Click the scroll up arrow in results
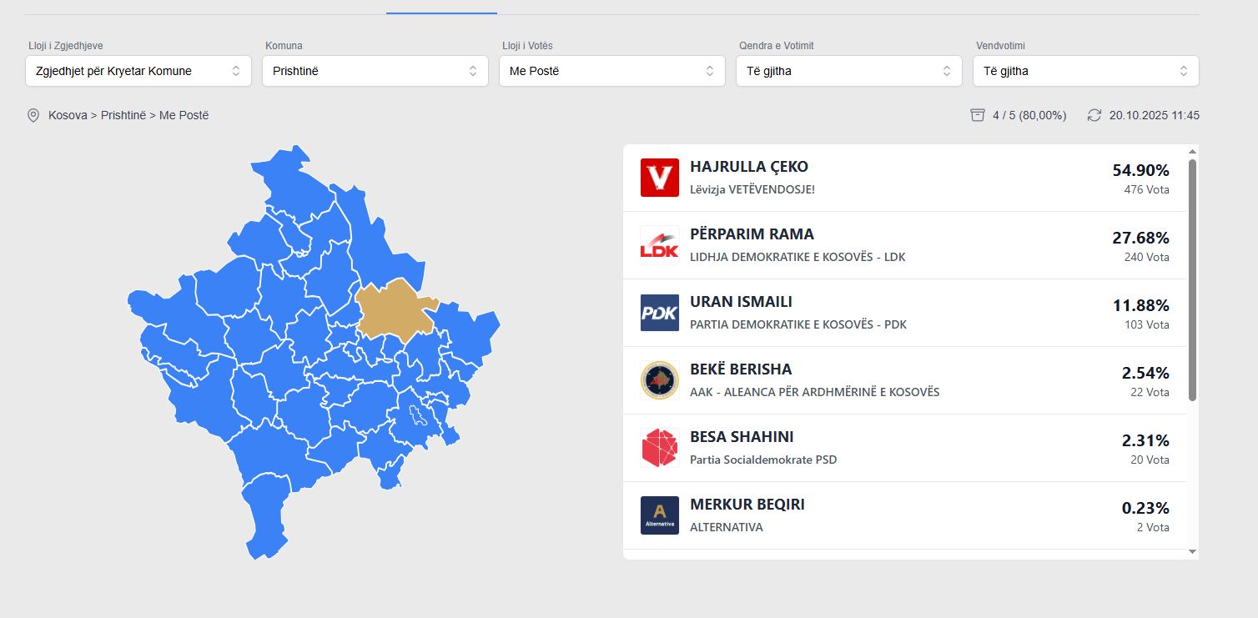Viewport: 1258px width, 618px height. (x=1192, y=152)
